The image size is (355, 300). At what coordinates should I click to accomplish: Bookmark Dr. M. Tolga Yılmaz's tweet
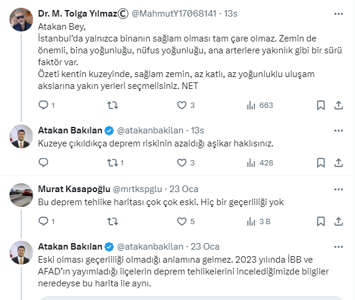[x=321, y=105]
